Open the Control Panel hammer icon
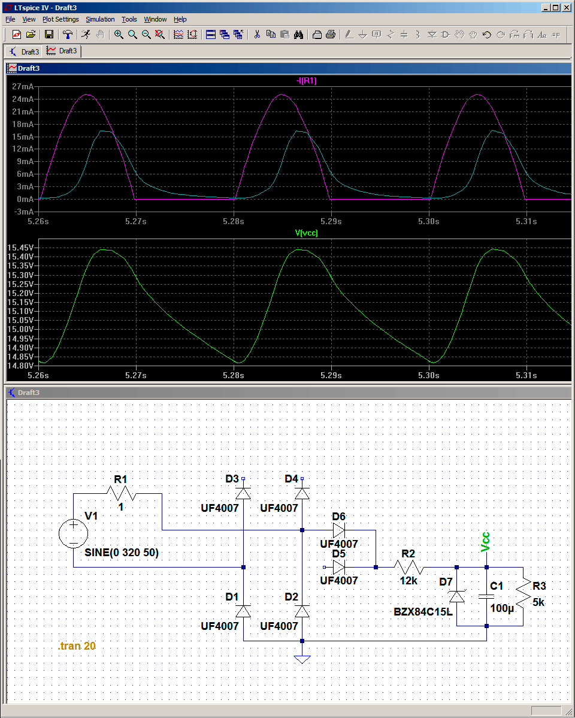The height and width of the screenshot is (718, 575). click(x=68, y=34)
